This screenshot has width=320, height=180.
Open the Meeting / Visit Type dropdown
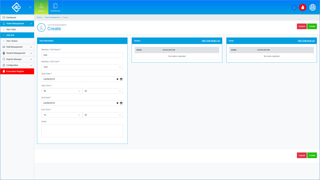[x=82, y=67]
